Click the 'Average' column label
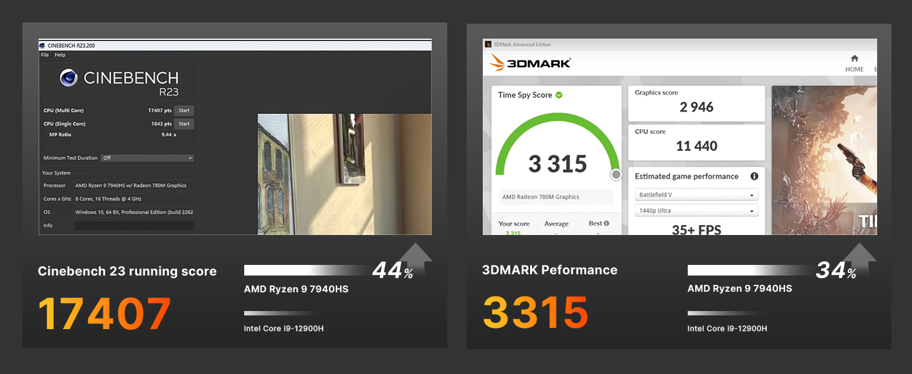 [x=556, y=224]
